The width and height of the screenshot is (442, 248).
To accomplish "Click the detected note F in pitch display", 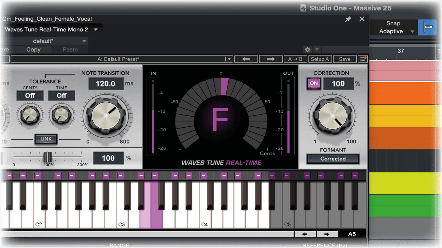I will coord(220,119).
